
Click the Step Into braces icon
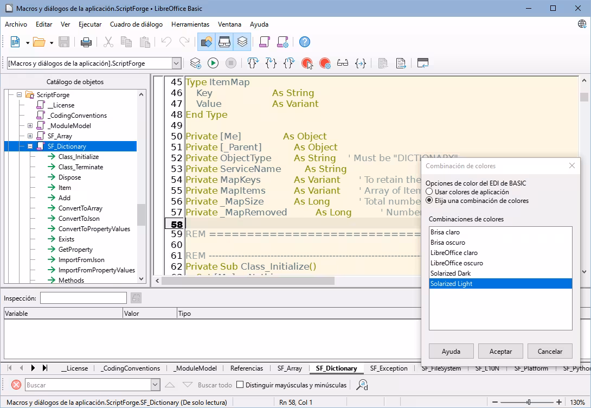click(253, 63)
